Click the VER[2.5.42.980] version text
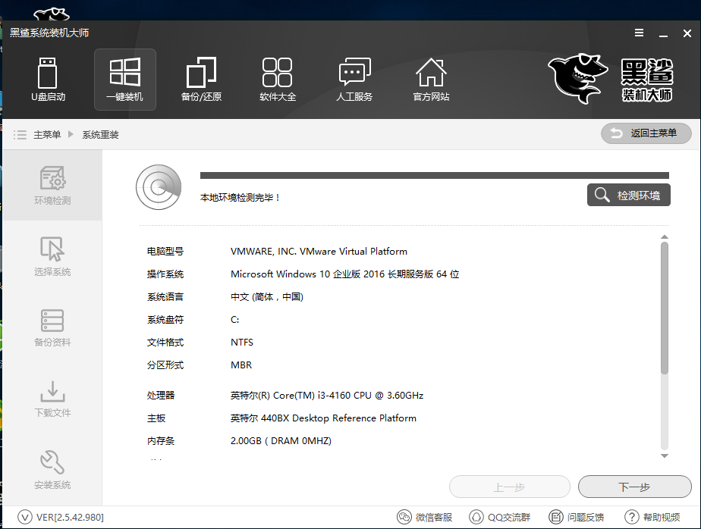 coord(71,518)
